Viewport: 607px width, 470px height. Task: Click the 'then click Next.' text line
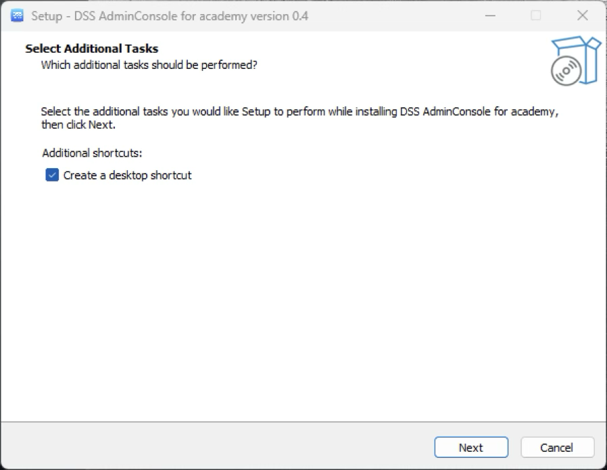pos(78,125)
